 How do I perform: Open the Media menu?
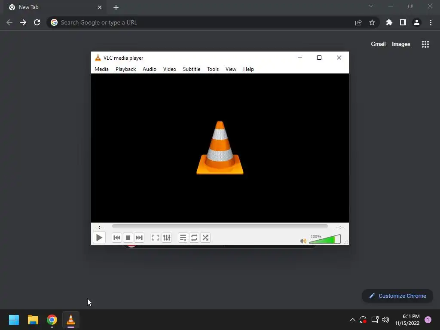click(101, 69)
